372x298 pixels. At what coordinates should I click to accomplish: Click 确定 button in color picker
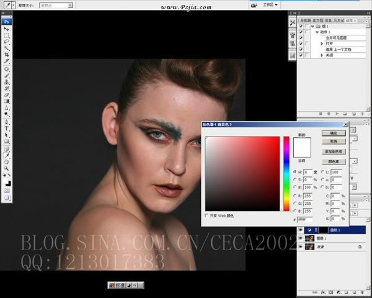click(334, 133)
